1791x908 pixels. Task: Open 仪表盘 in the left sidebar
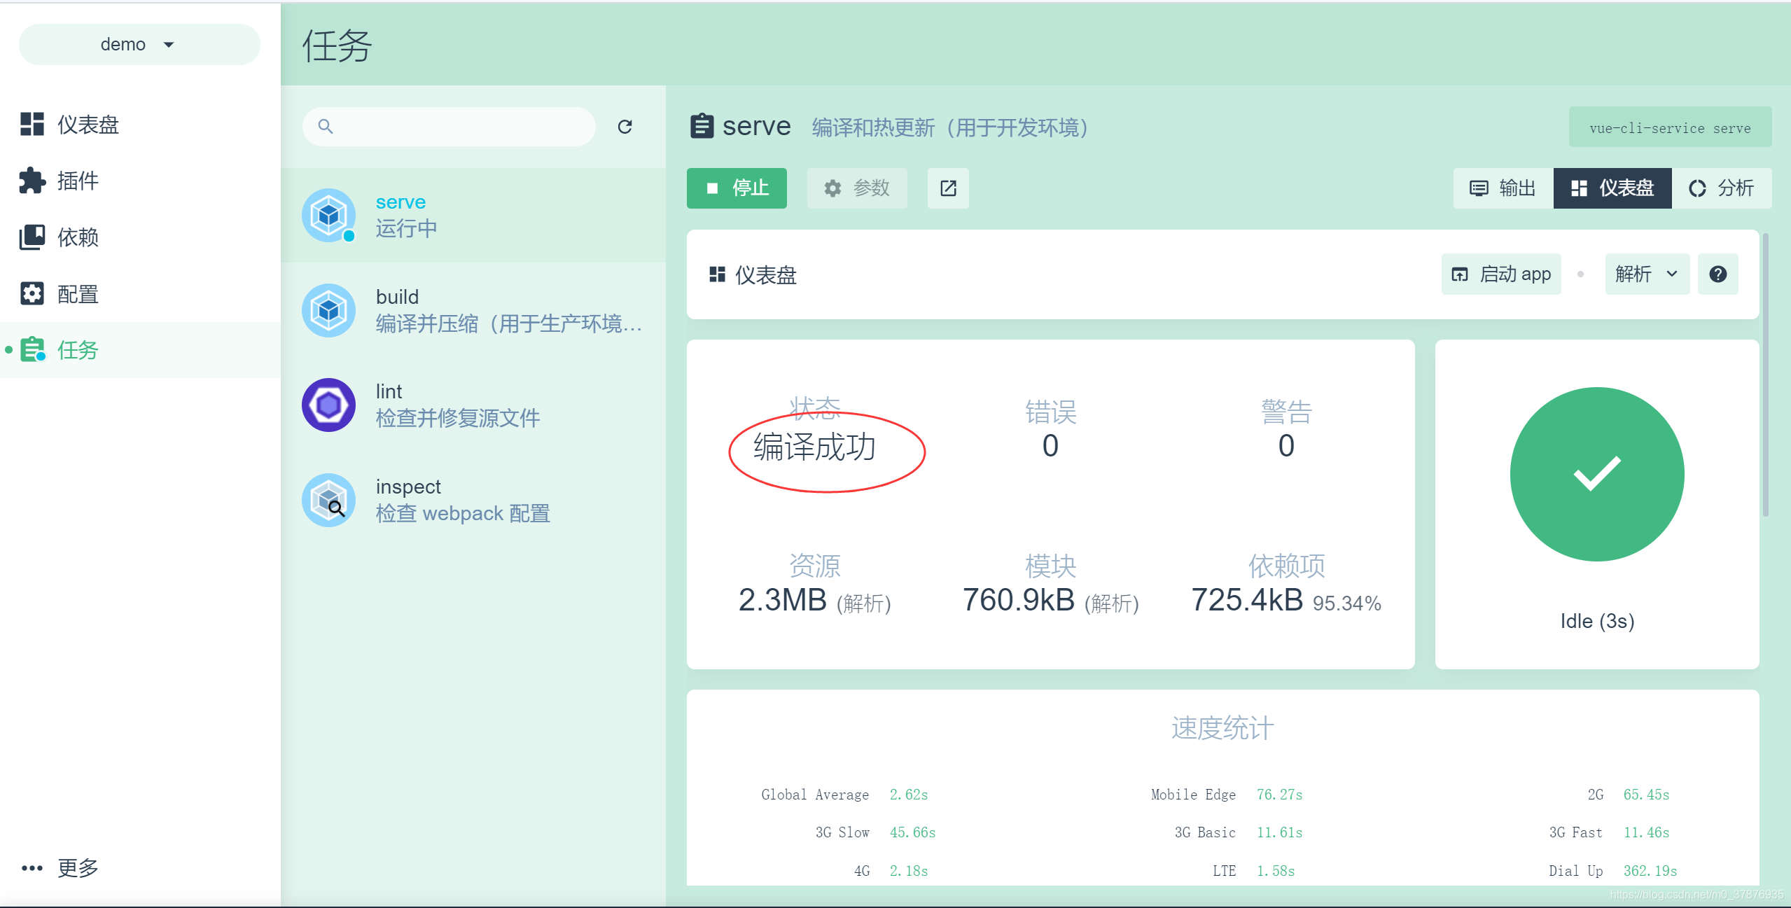point(140,125)
